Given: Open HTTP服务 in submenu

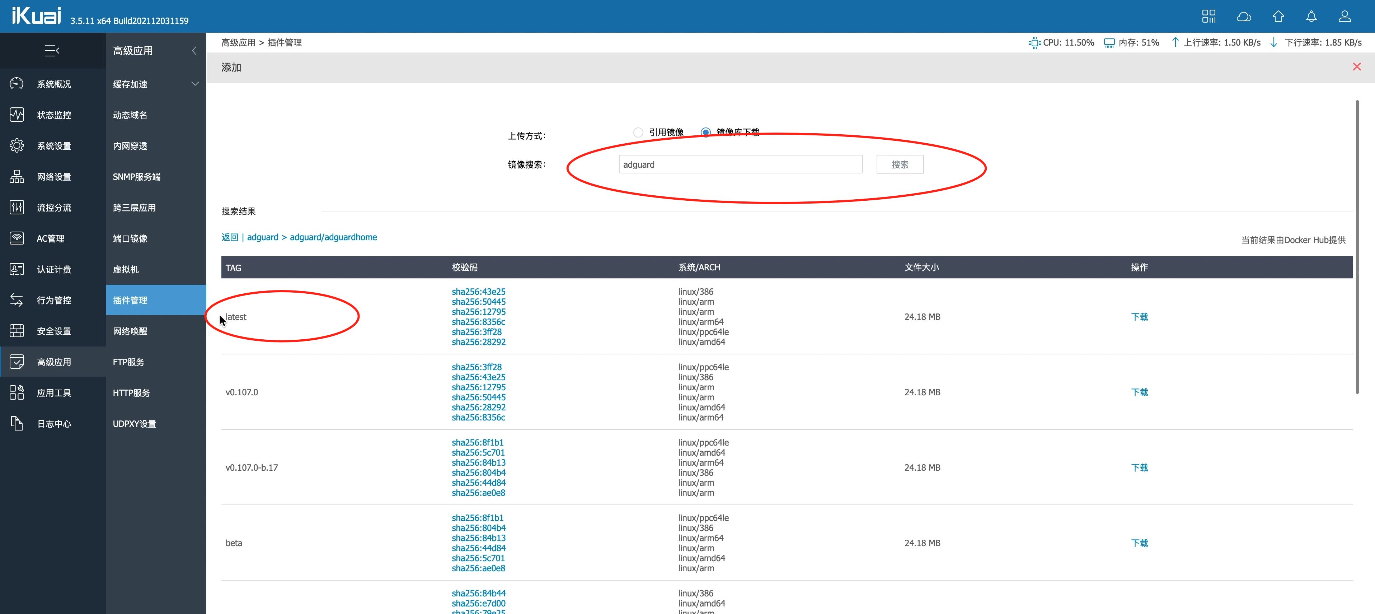Looking at the screenshot, I should 131,393.
